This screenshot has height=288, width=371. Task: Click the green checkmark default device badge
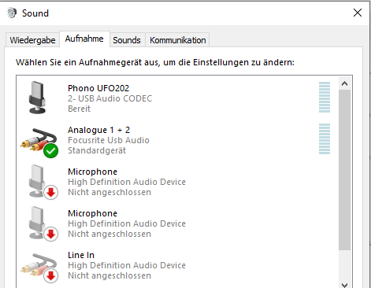pyautogui.click(x=50, y=150)
